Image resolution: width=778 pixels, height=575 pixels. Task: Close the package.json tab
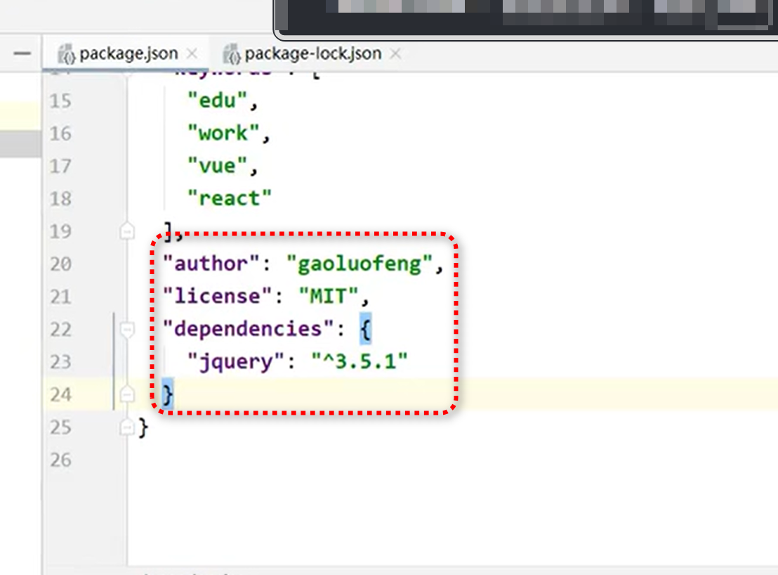192,53
